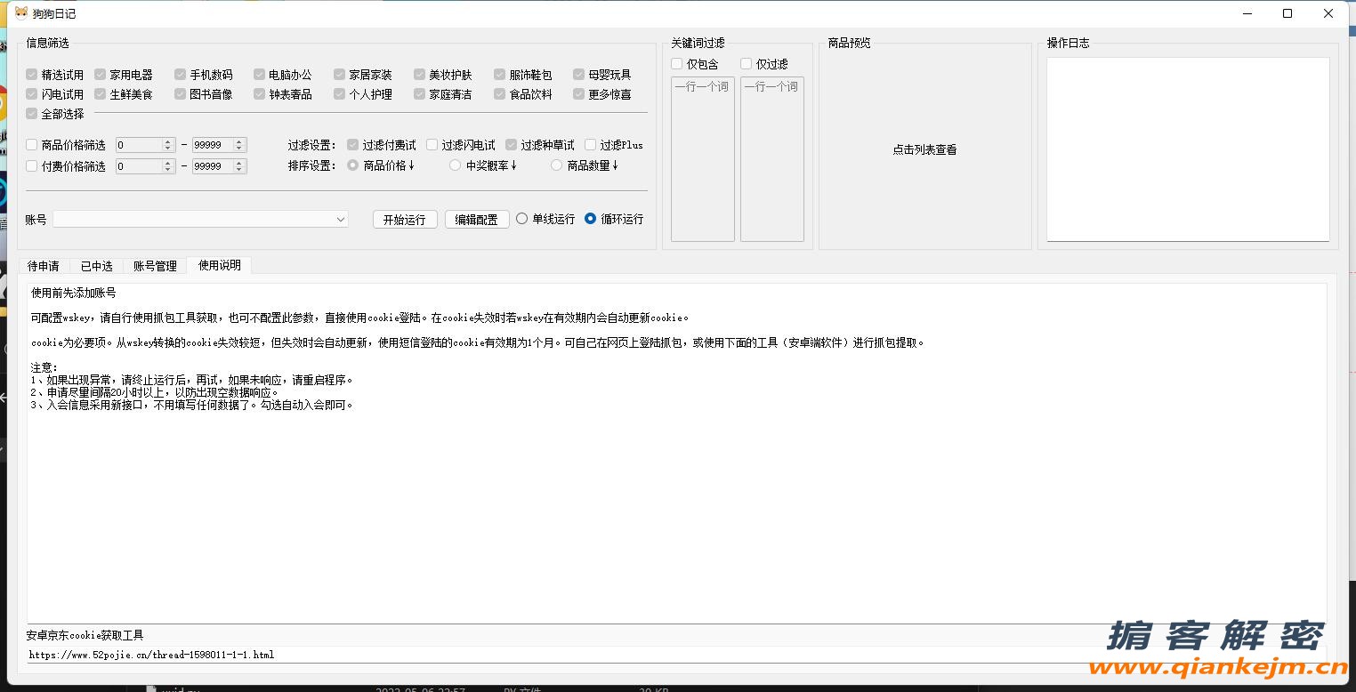Check the 仅过滤 keyword option
Image resolution: width=1356 pixels, height=692 pixels.
coord(746,64)
